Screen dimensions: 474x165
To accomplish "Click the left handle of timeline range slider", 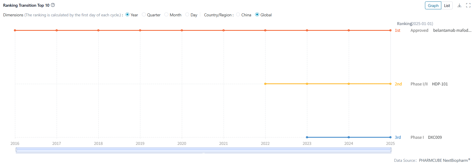I will pyautogui.click(x=16, y=150).
